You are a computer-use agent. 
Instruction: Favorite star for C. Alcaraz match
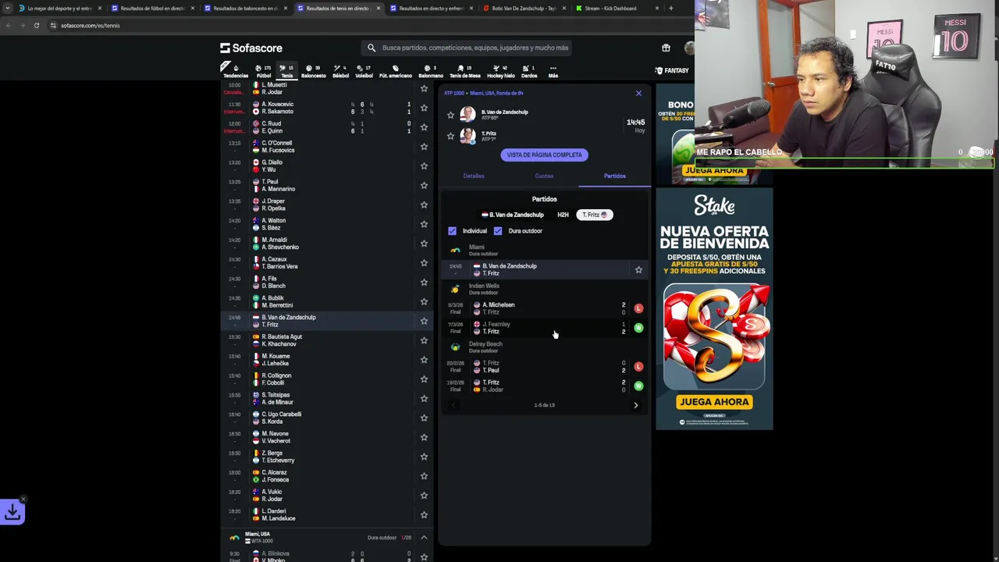click(x=424, y=476)
